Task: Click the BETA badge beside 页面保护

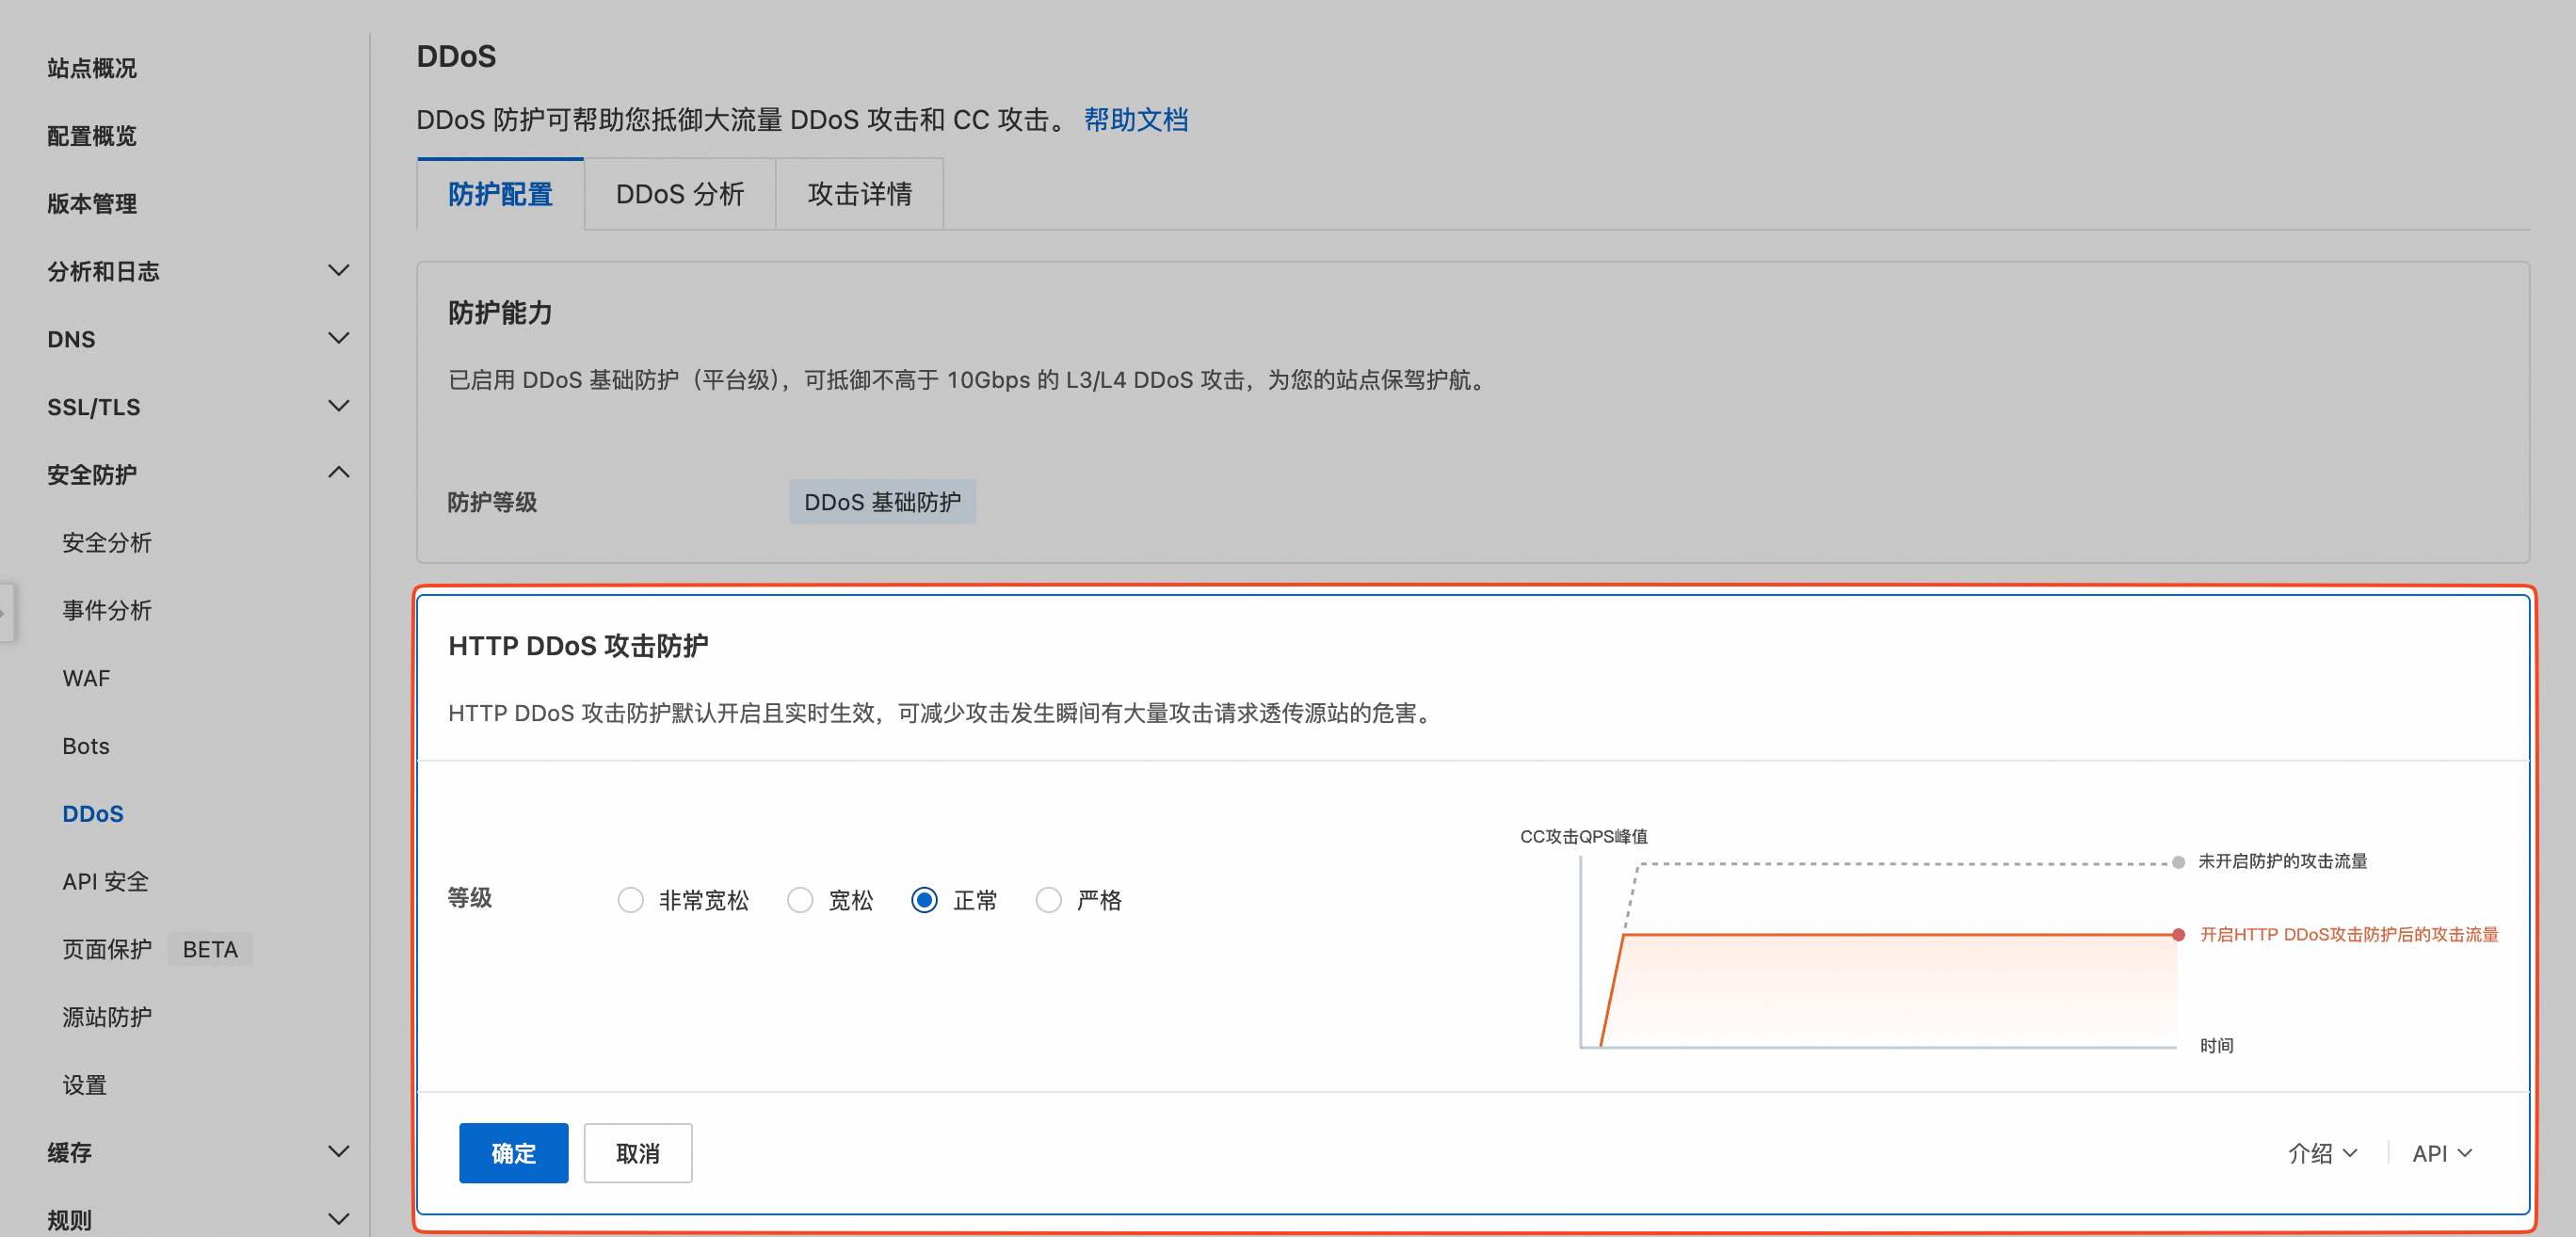Action: tap(210, 949)
